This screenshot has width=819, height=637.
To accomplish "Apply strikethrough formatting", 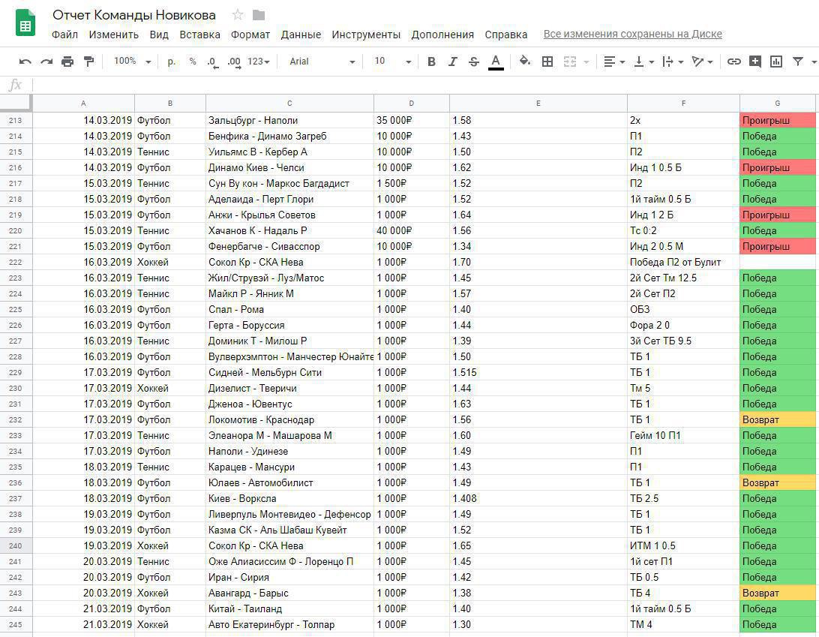I will [474, 62].
